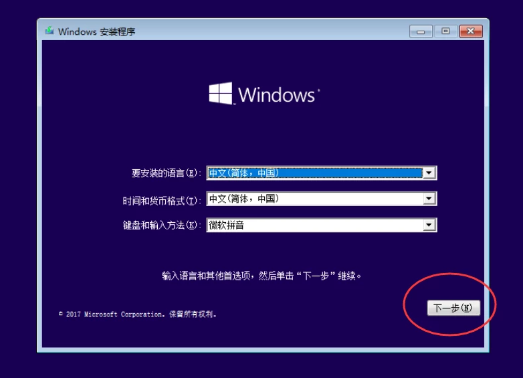523x378 pixels.
Task: Click the 要安装的语言(E) label
Action: click(x=166, y=173)
